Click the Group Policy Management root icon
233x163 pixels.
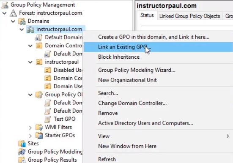click(5, 5)
